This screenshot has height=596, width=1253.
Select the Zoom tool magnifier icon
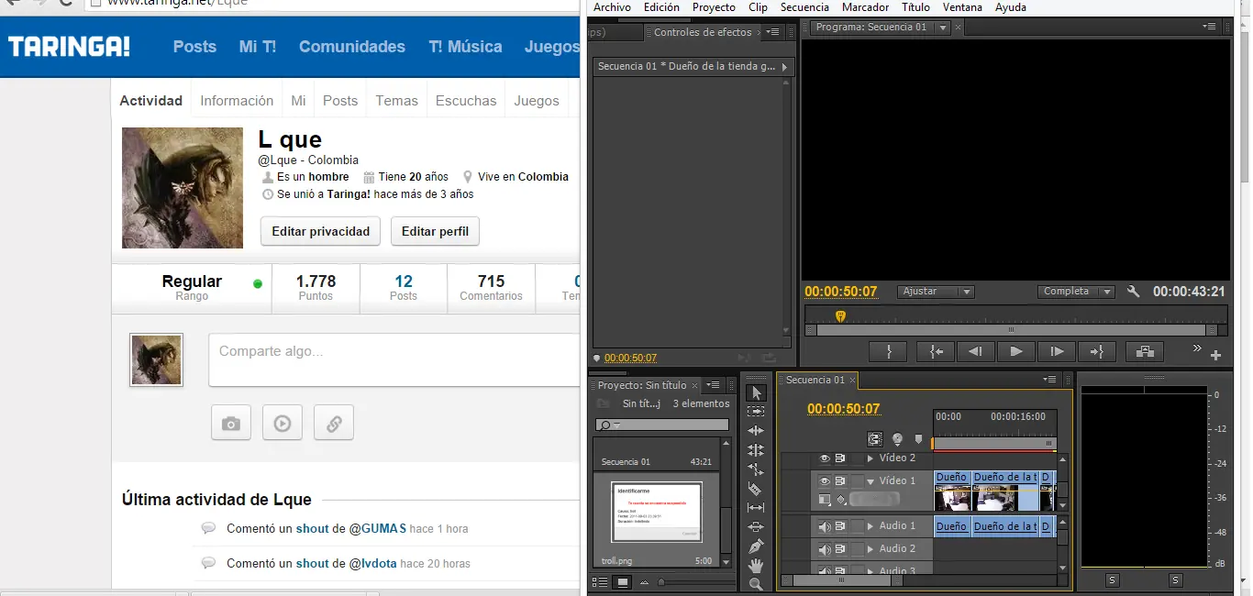coord(755,584)
